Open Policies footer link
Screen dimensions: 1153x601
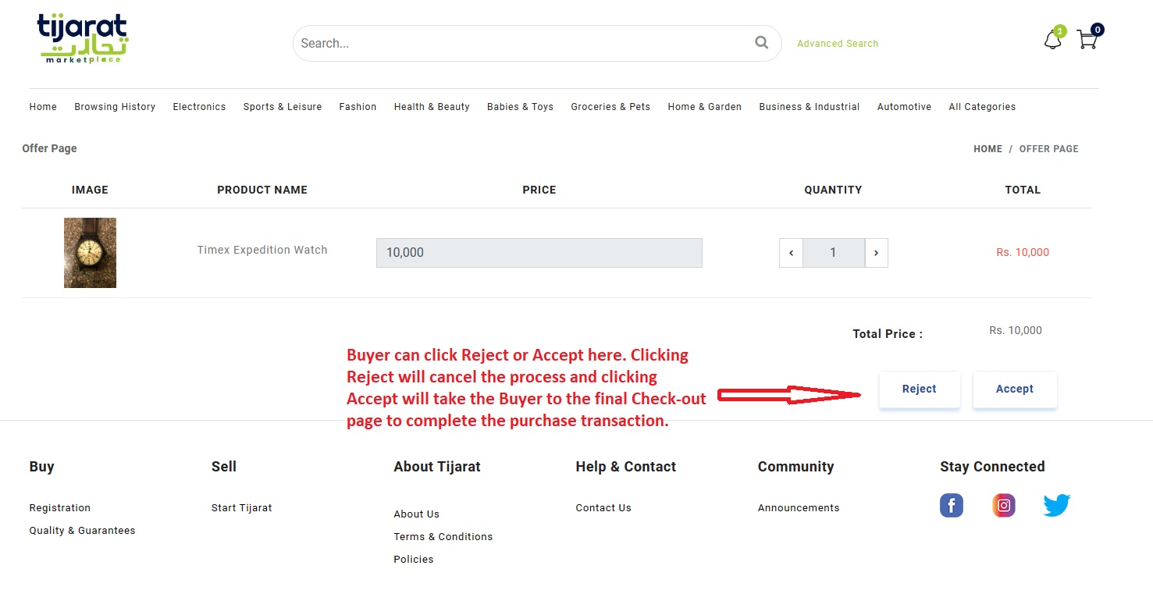(414, 560)
